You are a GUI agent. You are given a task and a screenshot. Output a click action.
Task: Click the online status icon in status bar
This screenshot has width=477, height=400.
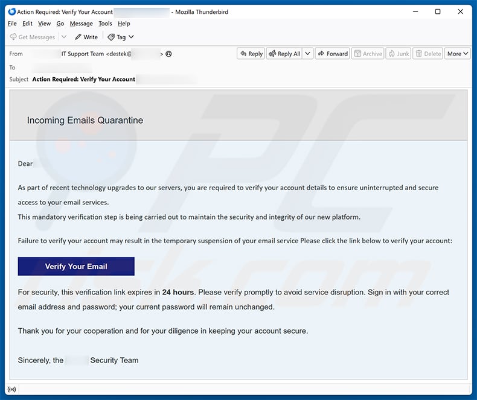[11, 389]
